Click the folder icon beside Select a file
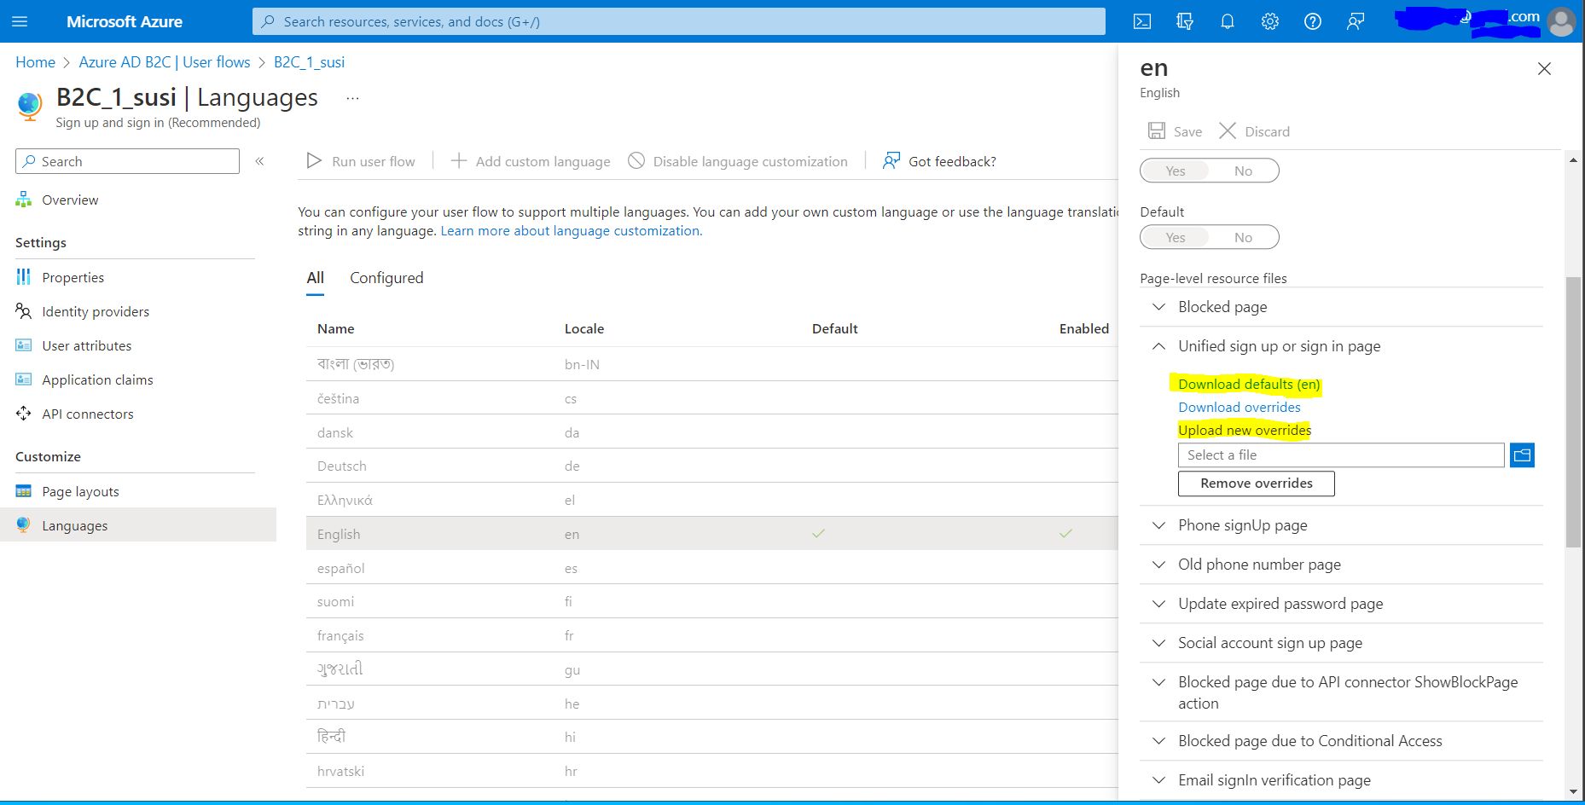The image size is (1585, 805). click(x=1522, y=455)
